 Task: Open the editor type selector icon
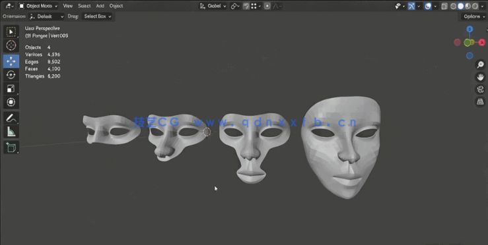click(10, 6)
